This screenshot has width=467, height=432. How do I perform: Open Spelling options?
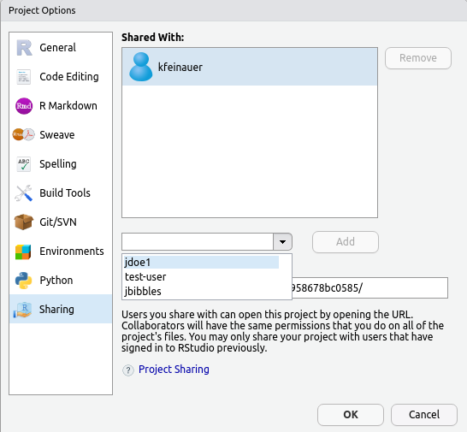(61, 164)
